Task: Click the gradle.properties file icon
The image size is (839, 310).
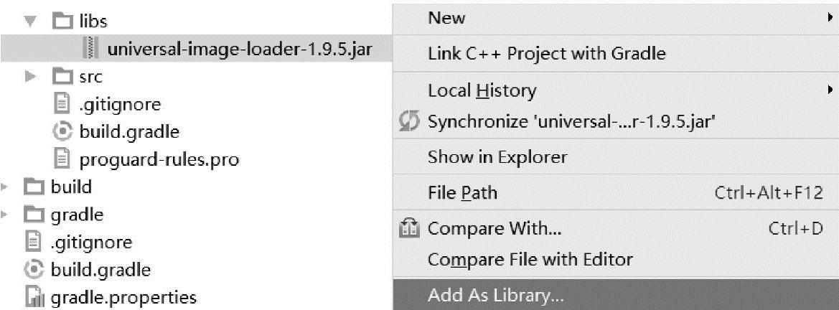Action: 34,297
